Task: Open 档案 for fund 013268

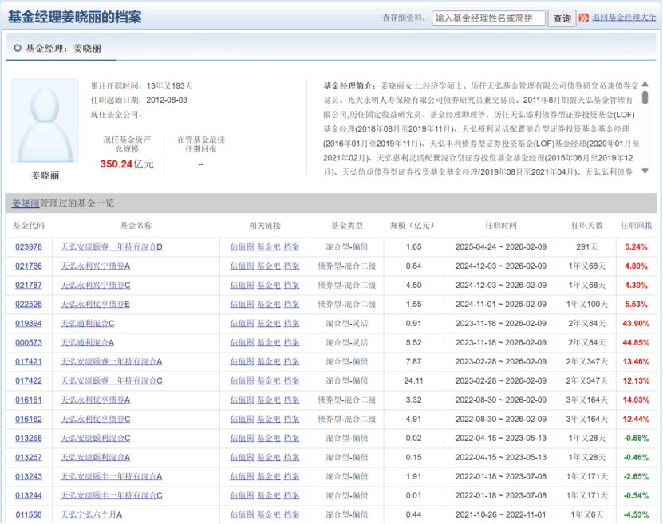Action: [x=291, y=439]
